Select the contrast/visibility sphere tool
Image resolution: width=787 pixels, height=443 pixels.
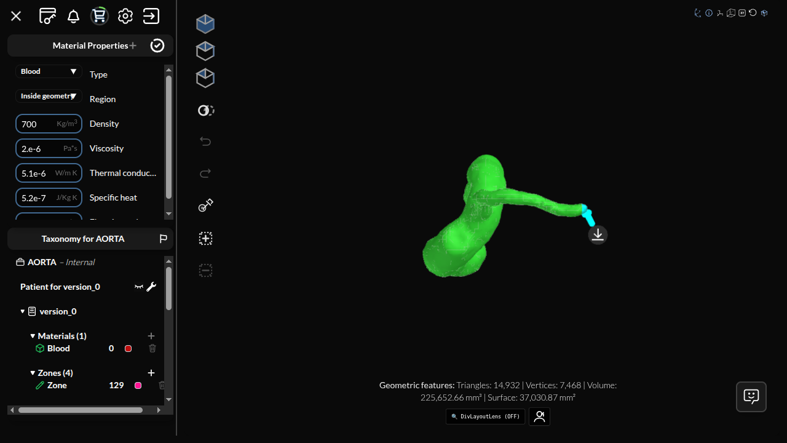point(205,110)
